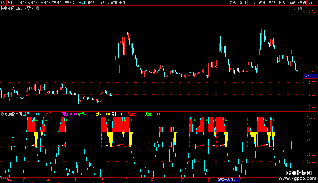Click the 复权 adjustment button
Image resolution: width=318 pixels, height=183 pixels.
coord(233,3)
